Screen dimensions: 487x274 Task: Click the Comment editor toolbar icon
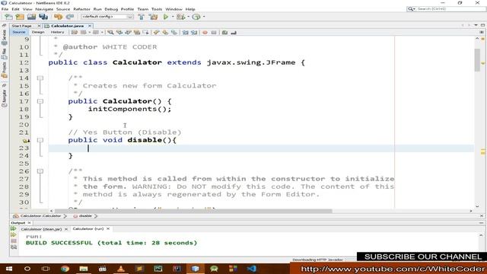coord(225,32)
